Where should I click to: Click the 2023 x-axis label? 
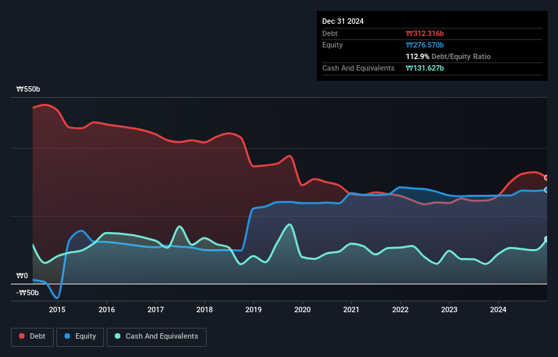click(449, 309)
